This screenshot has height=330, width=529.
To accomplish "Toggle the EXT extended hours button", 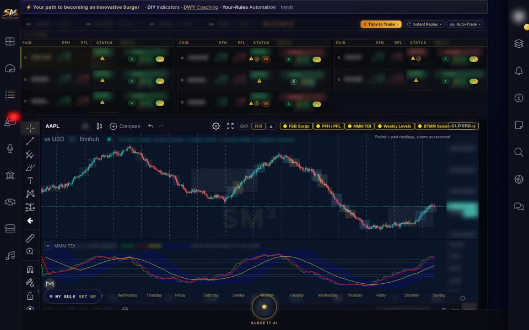I will [x=244, y=127].
